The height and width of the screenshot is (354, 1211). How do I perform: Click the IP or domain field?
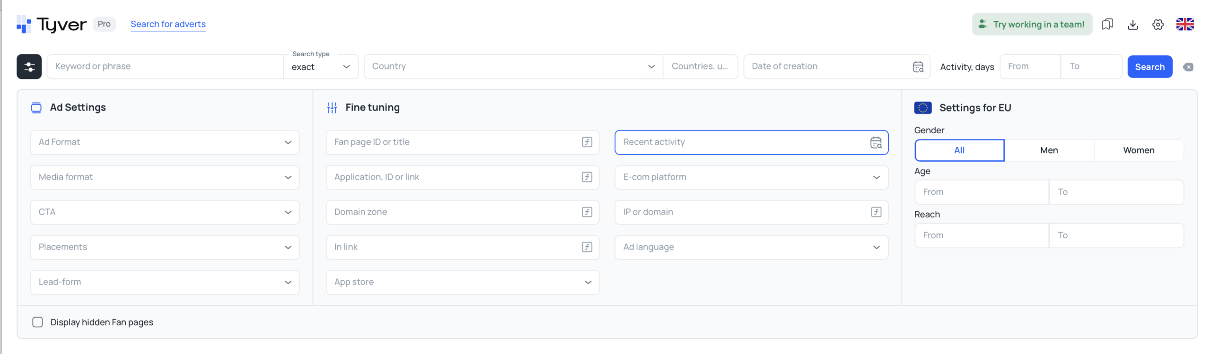point(752,212)
